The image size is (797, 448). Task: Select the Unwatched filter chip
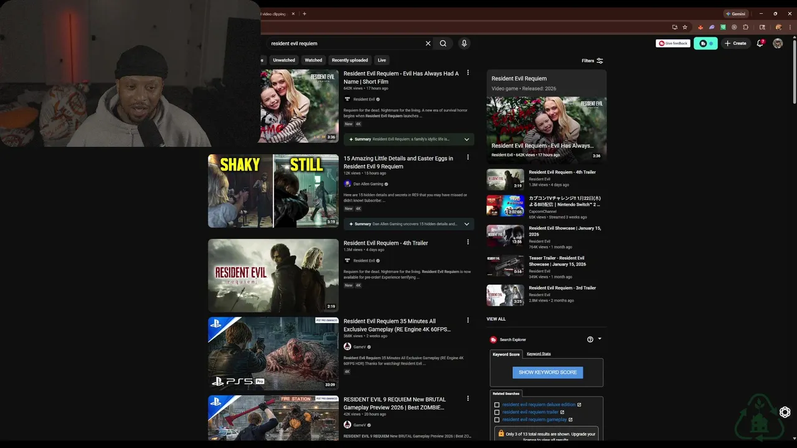(x=284, y=60)
